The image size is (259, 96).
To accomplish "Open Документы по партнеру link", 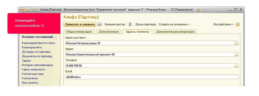I will [37, 56].
